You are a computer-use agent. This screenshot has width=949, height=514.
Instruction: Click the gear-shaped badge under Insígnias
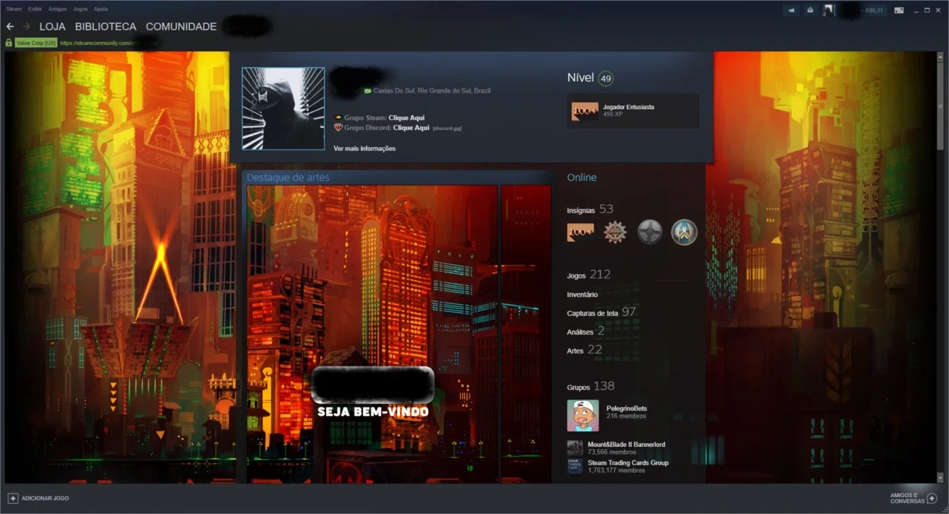click(615, 232)
